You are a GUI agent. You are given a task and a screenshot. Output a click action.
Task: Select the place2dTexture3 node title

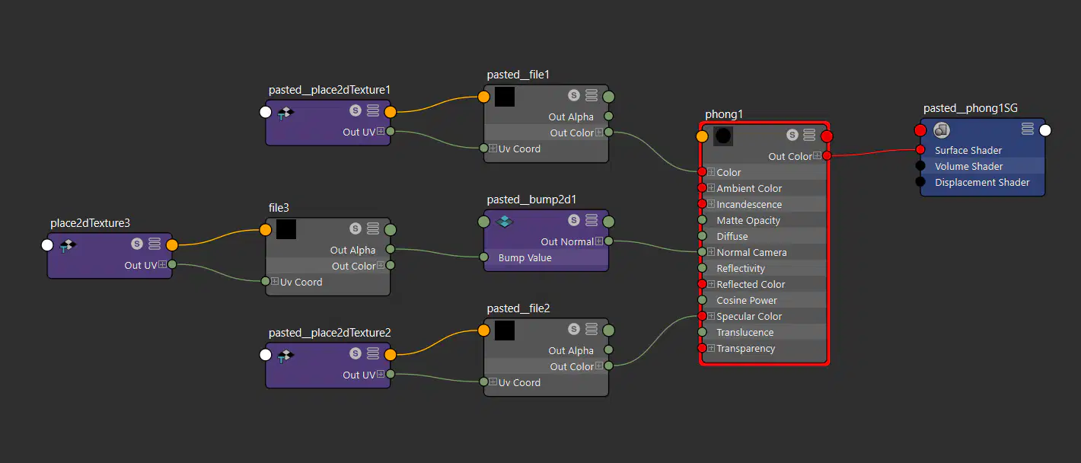(90, 223)
